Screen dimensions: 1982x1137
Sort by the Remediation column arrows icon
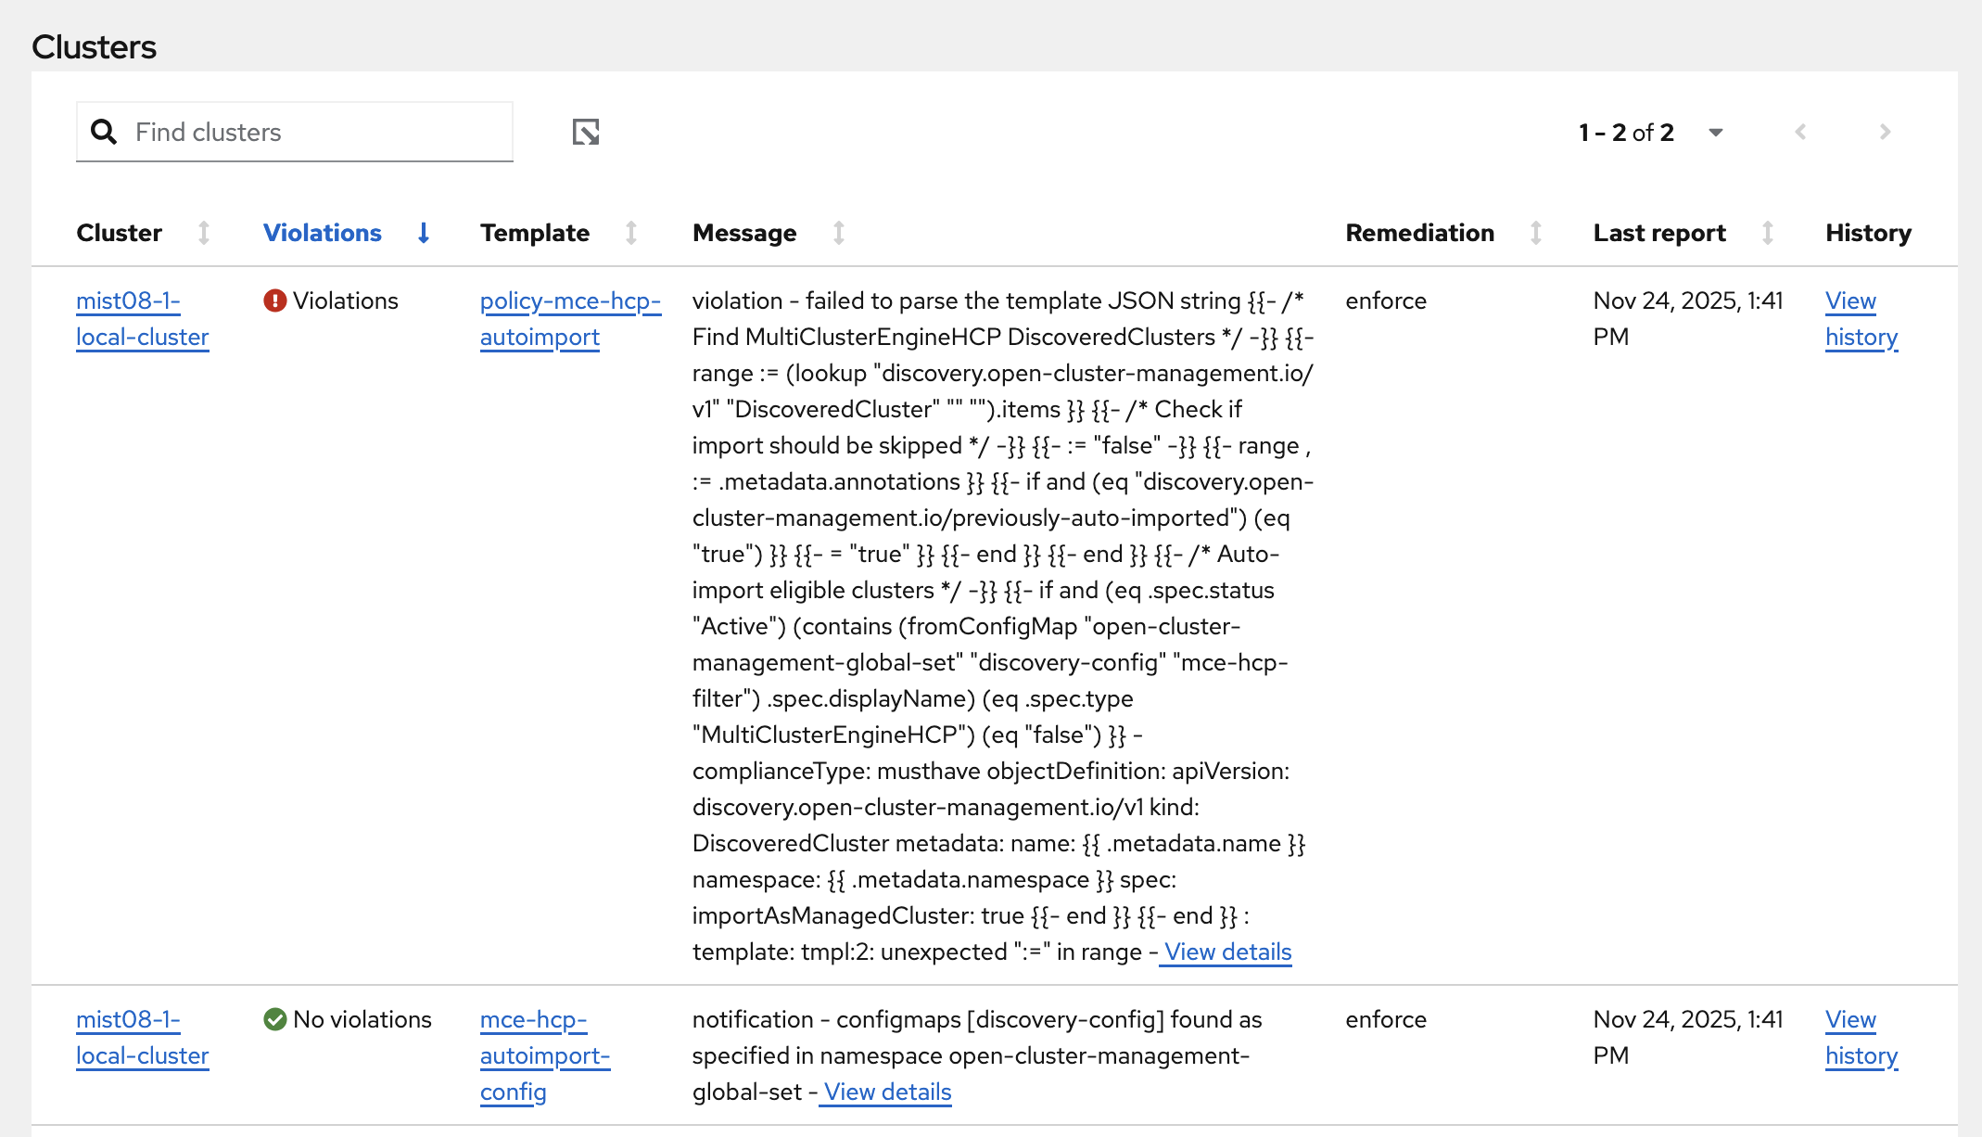(x=1536, y=233)
